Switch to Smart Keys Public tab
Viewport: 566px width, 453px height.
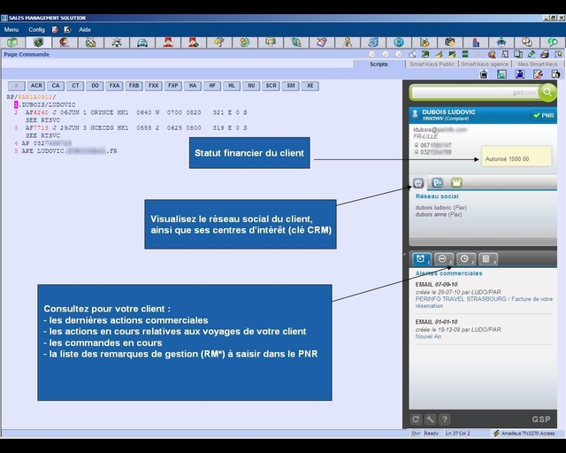point(432,65)
